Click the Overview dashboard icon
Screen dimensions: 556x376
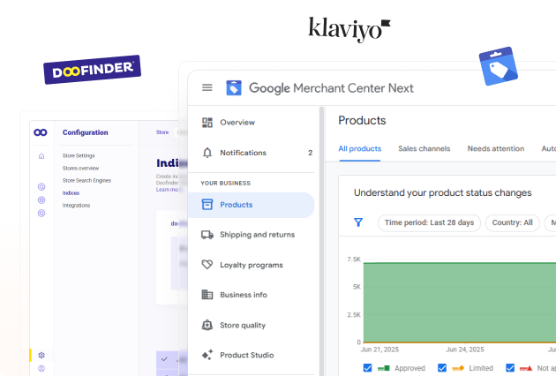coord(207,123)
